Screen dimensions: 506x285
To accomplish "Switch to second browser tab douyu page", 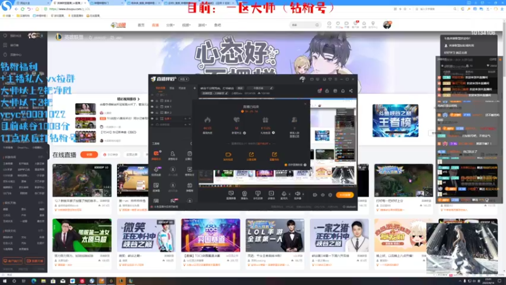I will [x=69, y=3].
